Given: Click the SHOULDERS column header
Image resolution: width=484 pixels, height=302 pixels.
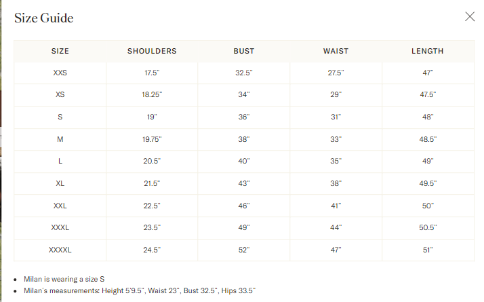Looking at the screenshot, I should (152, 51).
